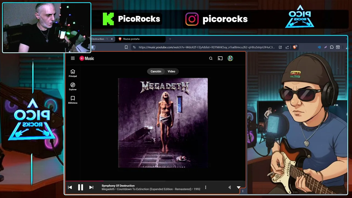Click the Instagram picorocks banner
Screen dimensions: 352x198
pos(216,19)
